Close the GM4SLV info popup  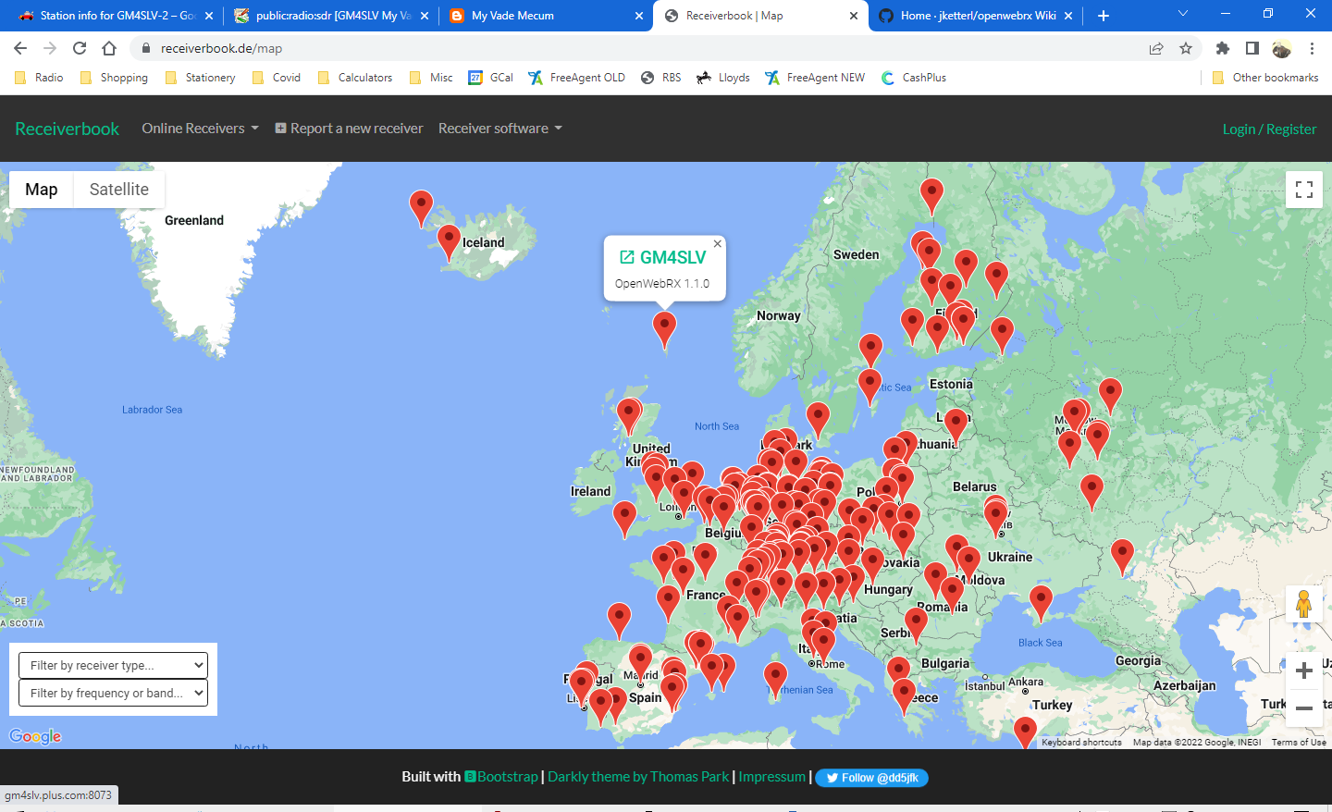(x=717, y=244)
